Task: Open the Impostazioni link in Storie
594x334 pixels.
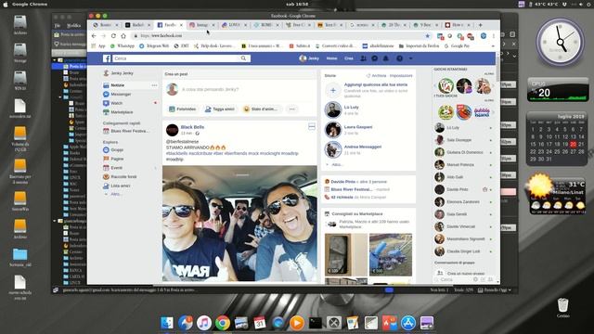Action: click(401, 76)
